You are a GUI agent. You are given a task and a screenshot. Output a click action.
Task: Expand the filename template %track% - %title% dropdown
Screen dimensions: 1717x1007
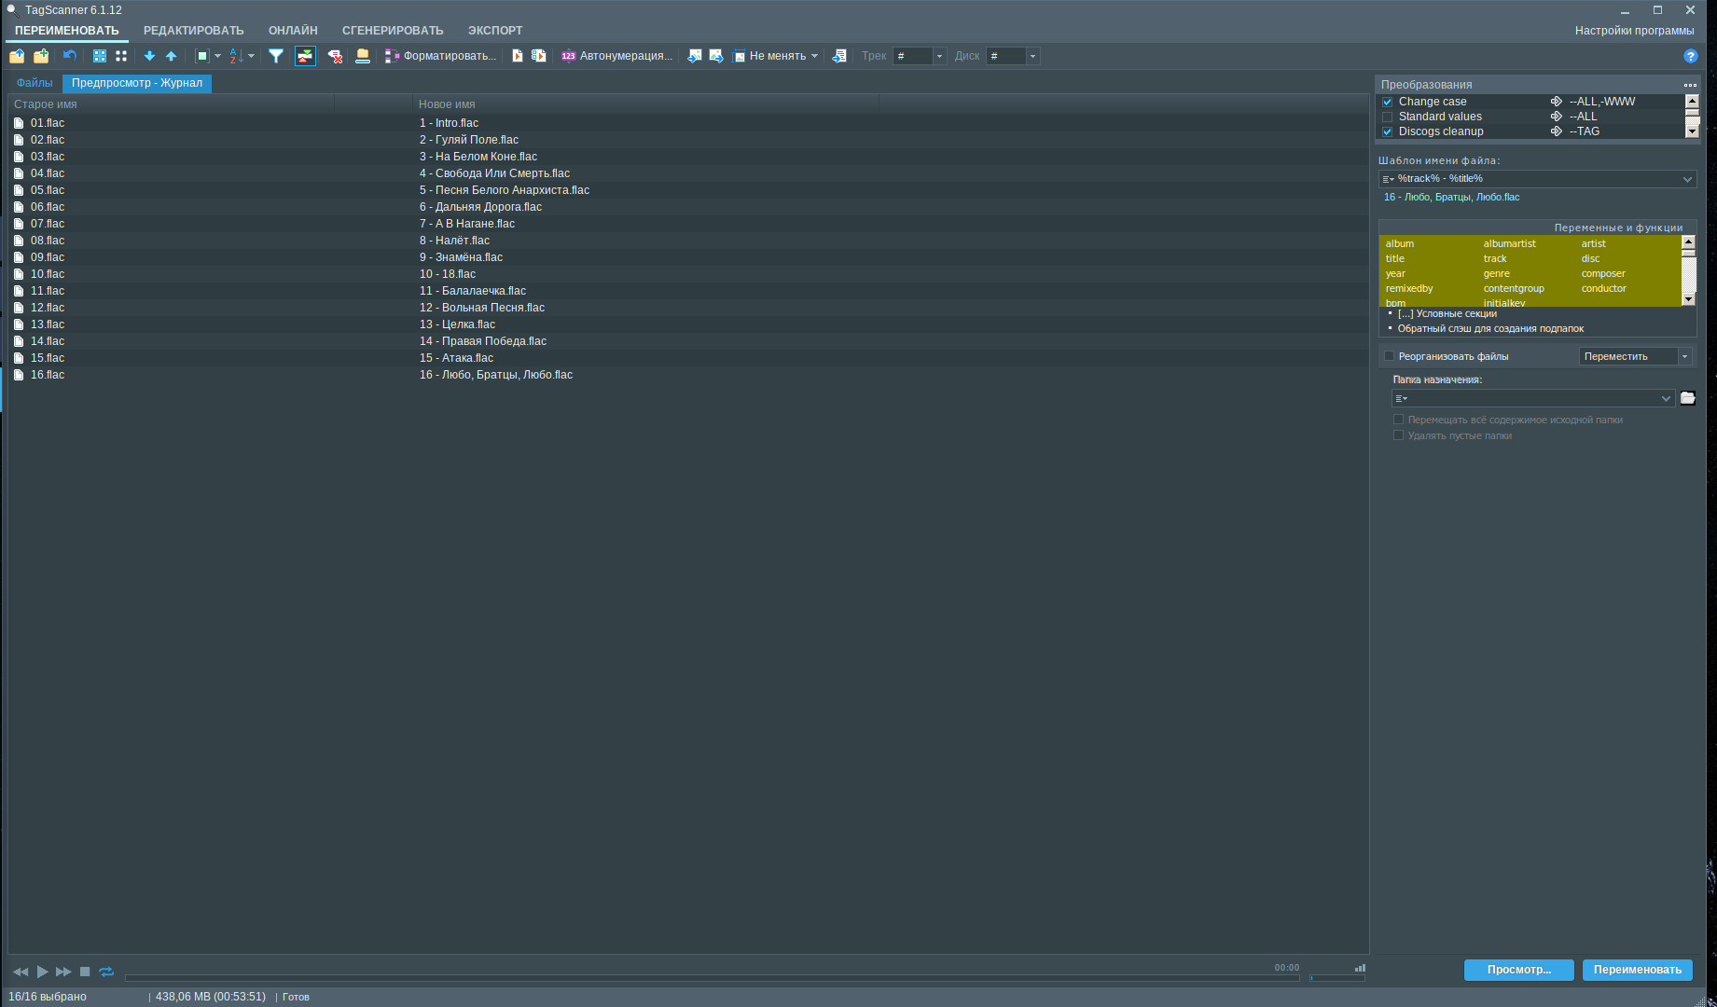(x=1687, y=179)
